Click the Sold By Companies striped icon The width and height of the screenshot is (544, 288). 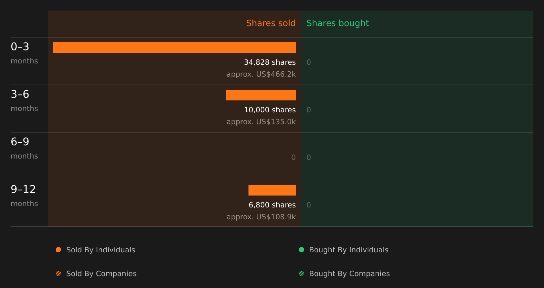(58, 273)
